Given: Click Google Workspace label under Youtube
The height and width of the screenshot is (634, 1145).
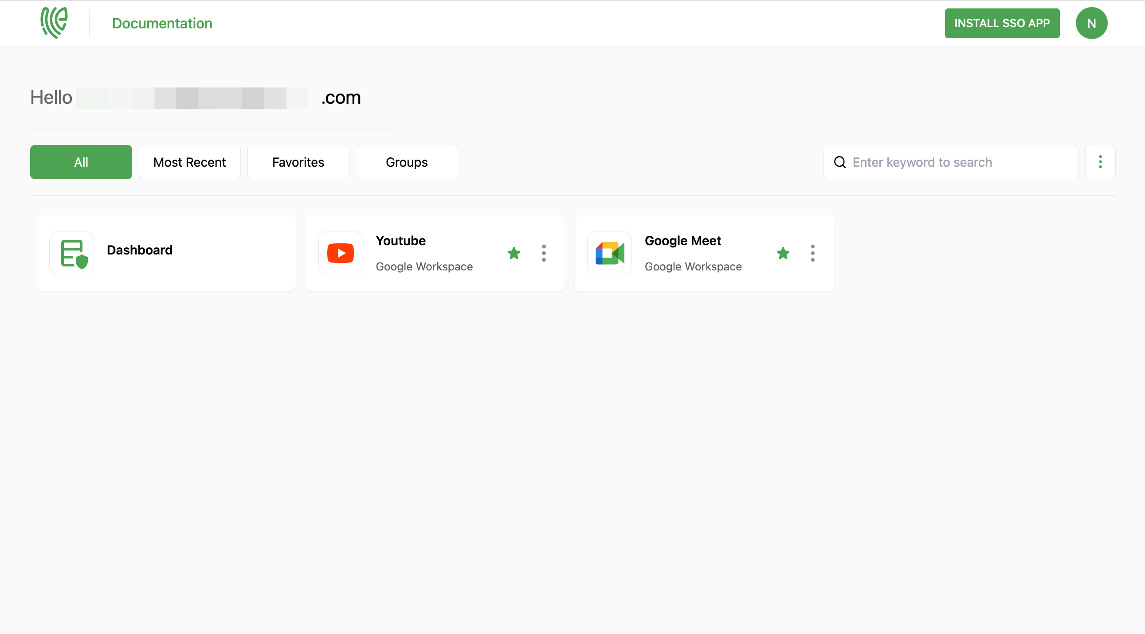Looking at the screenshot, I should pyautogui.click(x=424, y=266).
